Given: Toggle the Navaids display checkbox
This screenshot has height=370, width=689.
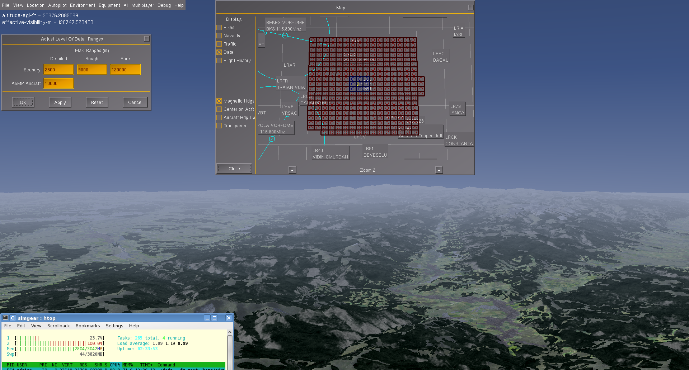Looking at the screenshot, I should tap(219, 36).
